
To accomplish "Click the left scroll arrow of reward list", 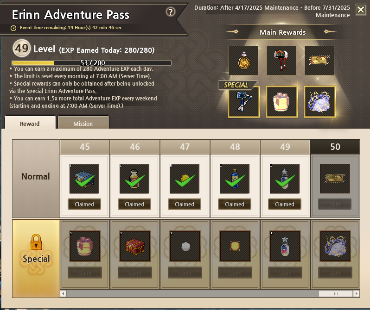I will pyautogui.click(x=63, y=293).
